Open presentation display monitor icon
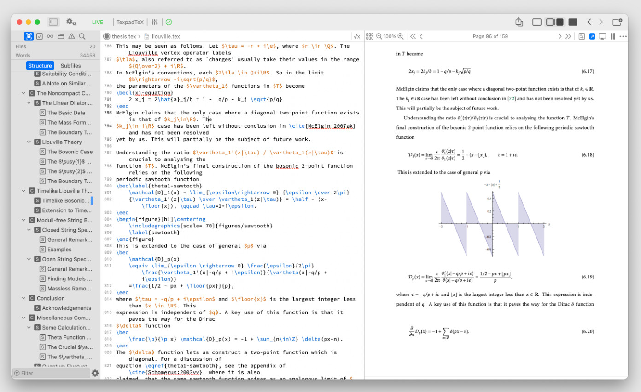 coord(602,36)
